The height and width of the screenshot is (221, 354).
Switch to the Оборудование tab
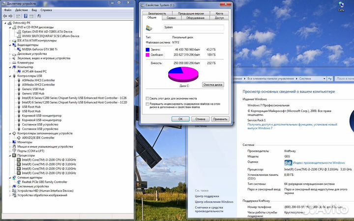tap(195, 18)
